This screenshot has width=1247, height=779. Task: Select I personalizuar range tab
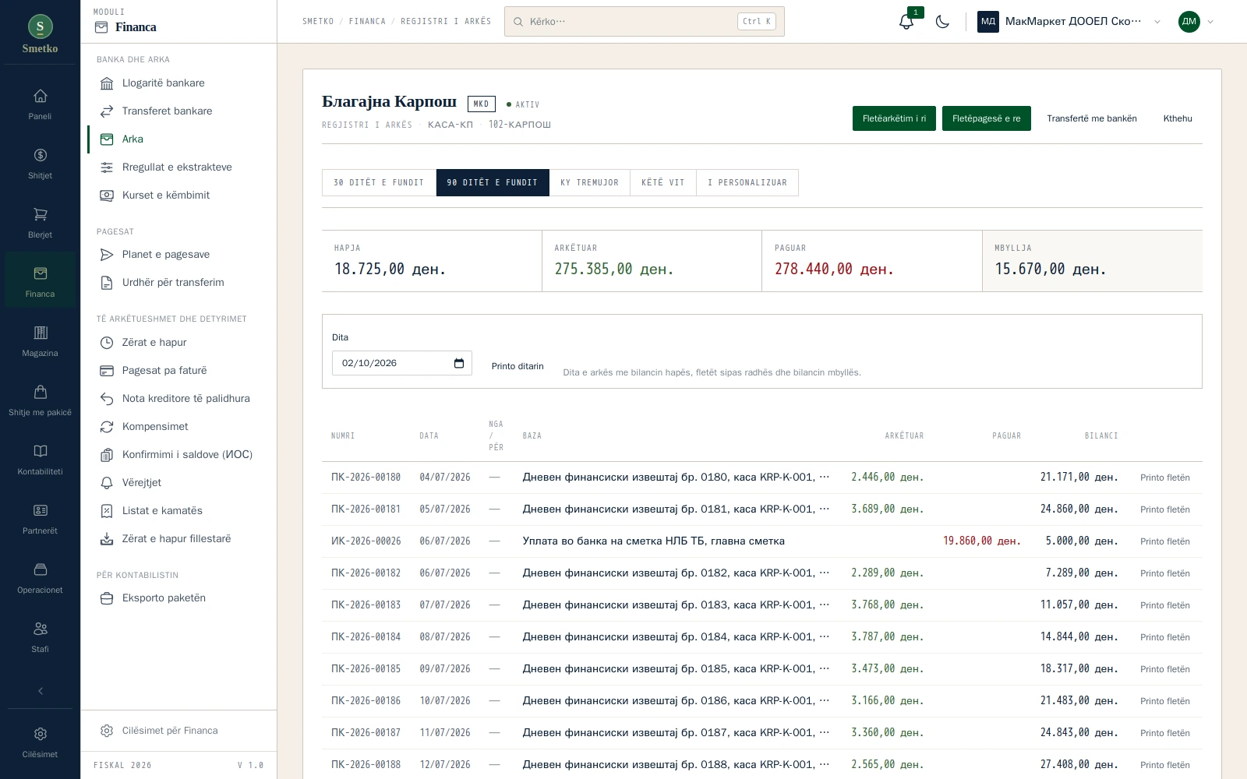747,182
